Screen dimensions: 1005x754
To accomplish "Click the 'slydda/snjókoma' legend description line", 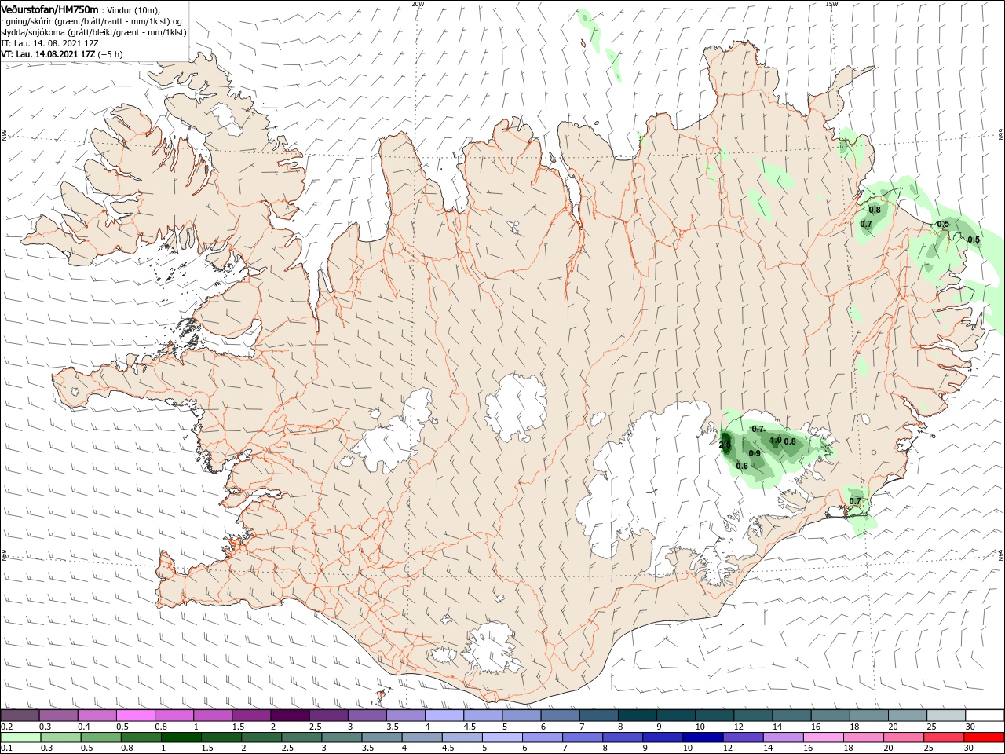I will [x=94, y=32].
